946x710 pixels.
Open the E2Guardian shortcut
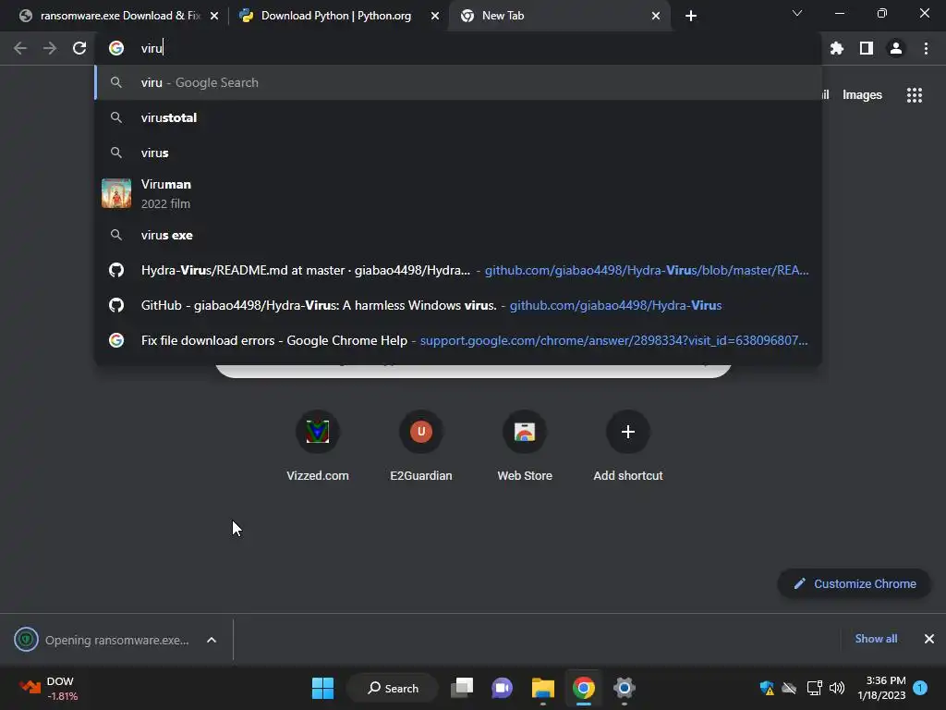(421, 446)
